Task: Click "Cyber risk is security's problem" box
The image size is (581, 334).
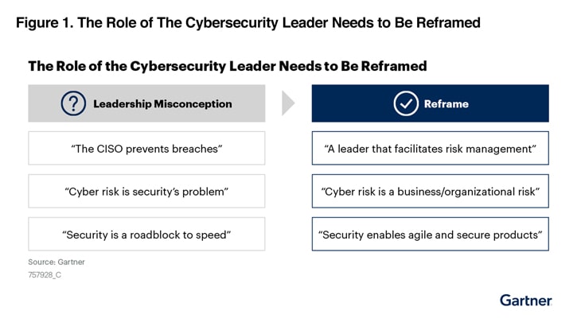Action: click(146, 192)
